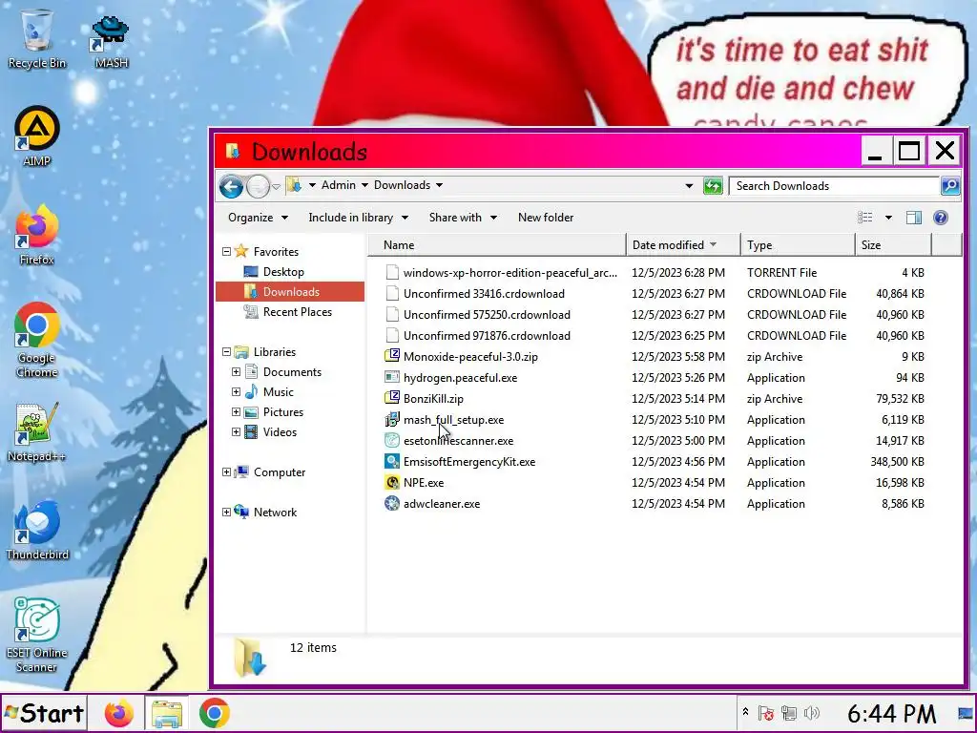The image size is (977, 733).
Task: Expand the Videos library node
Action: pyautogui.click(x=237, y=432)
